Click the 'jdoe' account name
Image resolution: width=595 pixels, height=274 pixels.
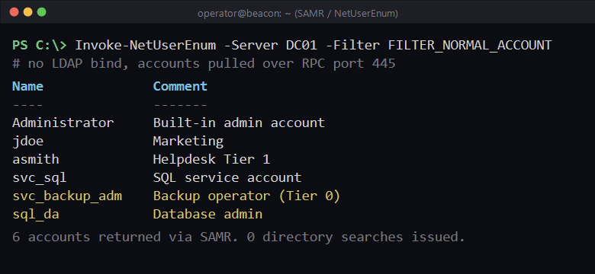[27, 141]
